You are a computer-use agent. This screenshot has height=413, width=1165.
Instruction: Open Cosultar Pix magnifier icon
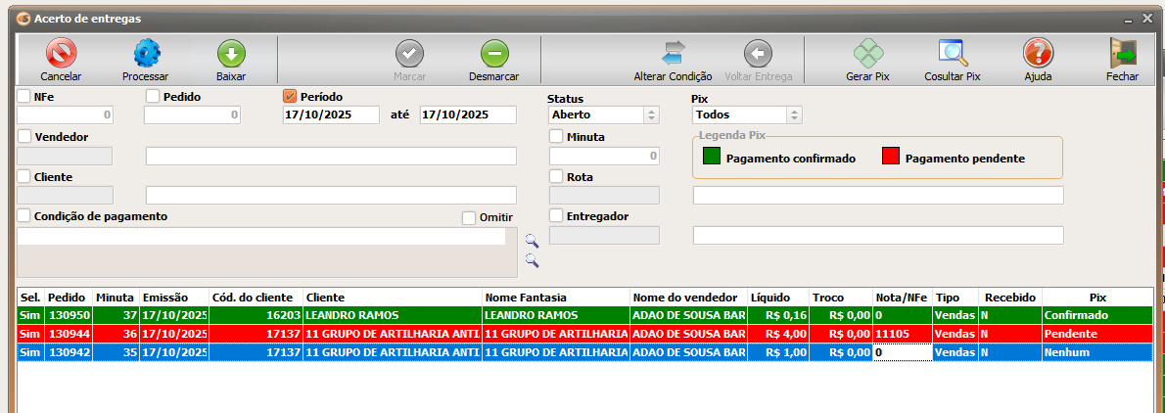click(952, 54)
